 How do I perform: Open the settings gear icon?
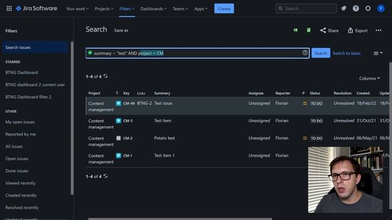click(368, 9)
